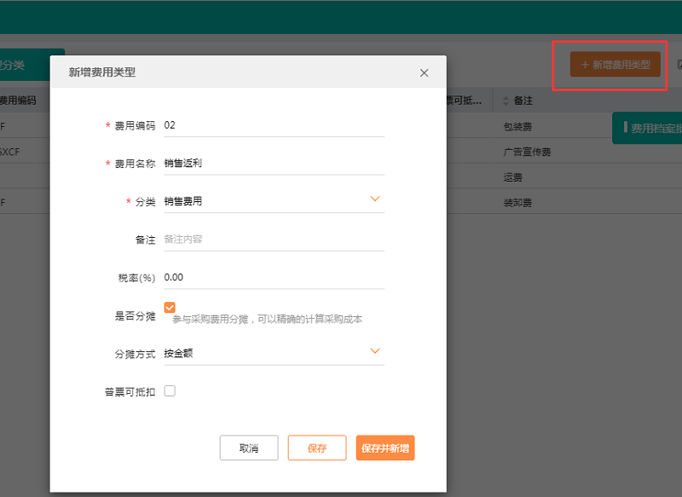682x497 pixels.
Task: Enable the 普票可抵扣 checkbox
Action: pos(170,391)
